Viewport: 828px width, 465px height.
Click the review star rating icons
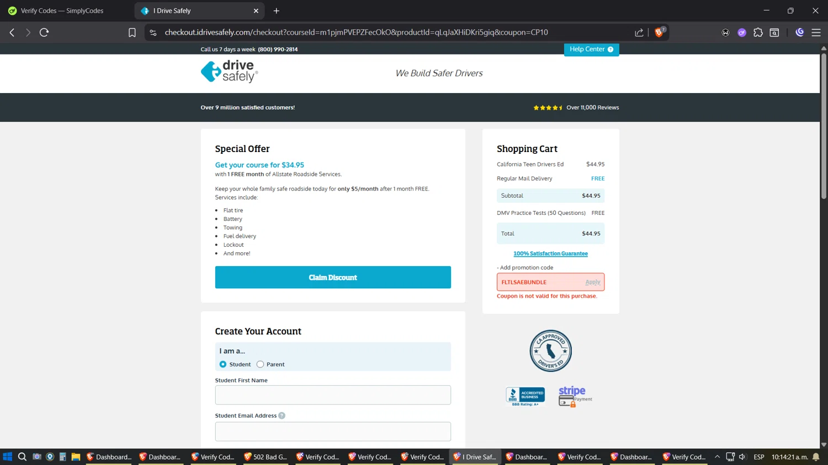pos(548,107)
